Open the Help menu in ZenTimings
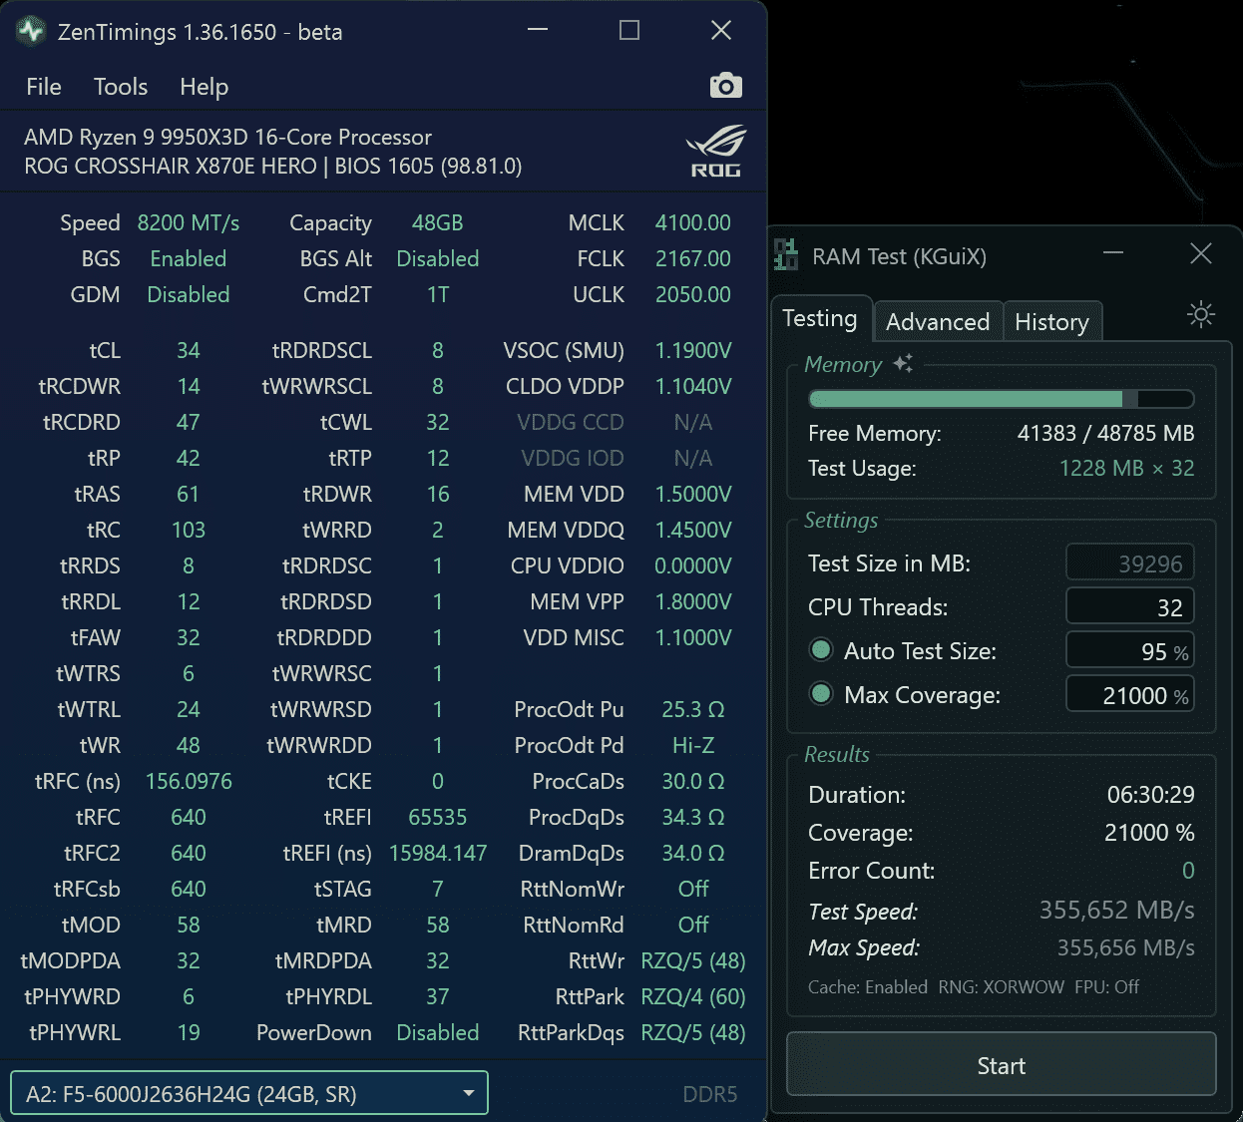This screenshot has width=1243, height=1122. click(x=205, y=87)
